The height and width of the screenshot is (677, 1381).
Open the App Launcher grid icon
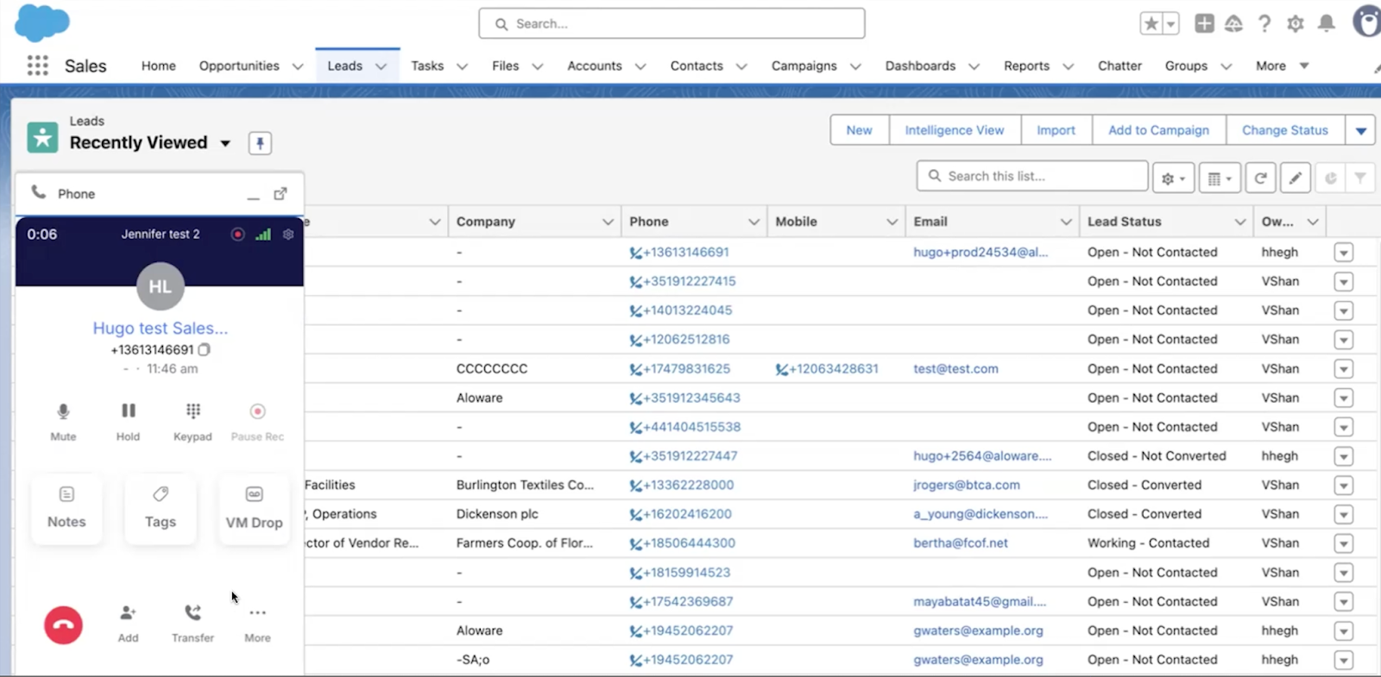tap(37, 66)
